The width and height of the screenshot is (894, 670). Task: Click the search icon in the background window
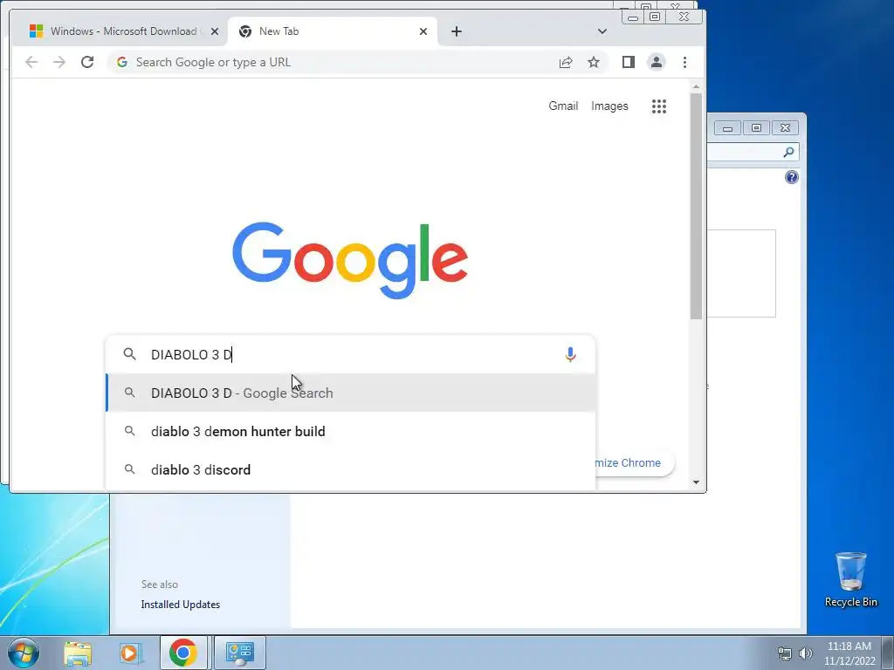pyautogui.click(x=788, y=152)
